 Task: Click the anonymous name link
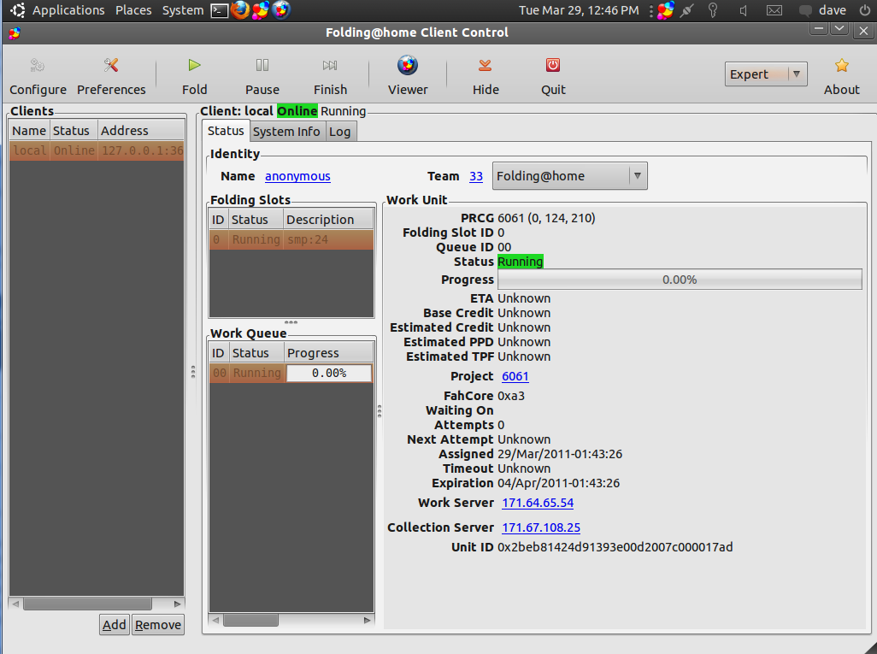point(297,176)
